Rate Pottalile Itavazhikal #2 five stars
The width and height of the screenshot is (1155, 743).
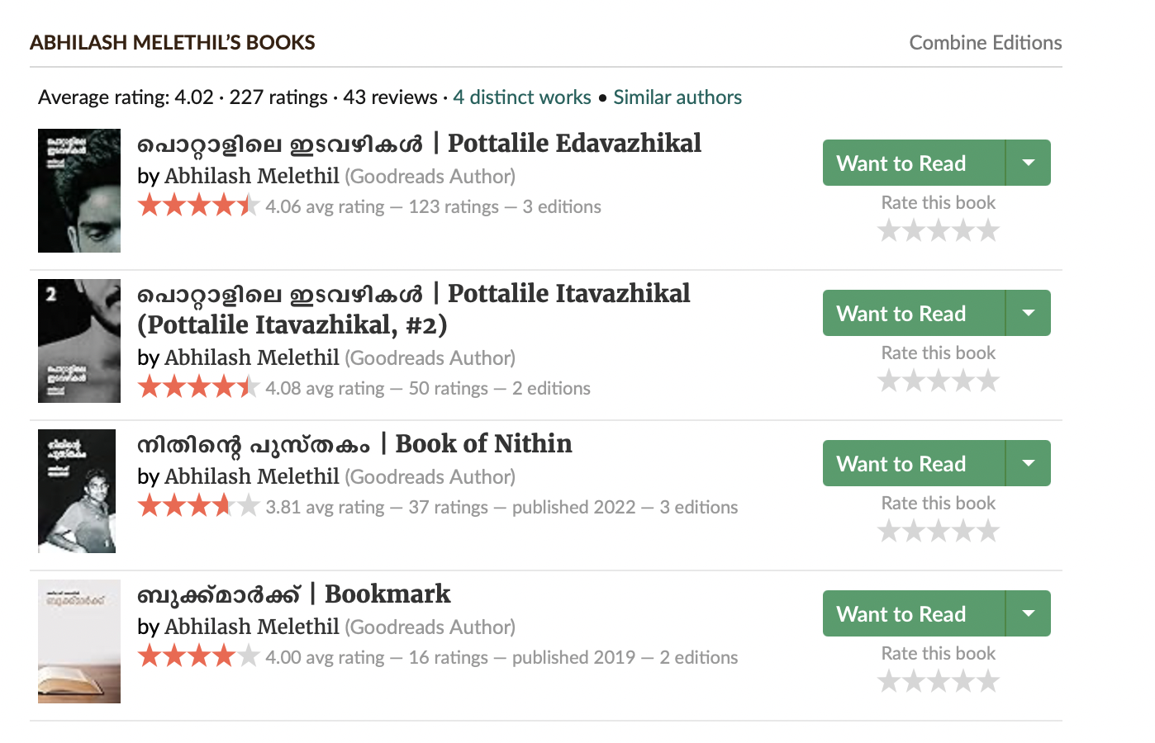point(988,381)
